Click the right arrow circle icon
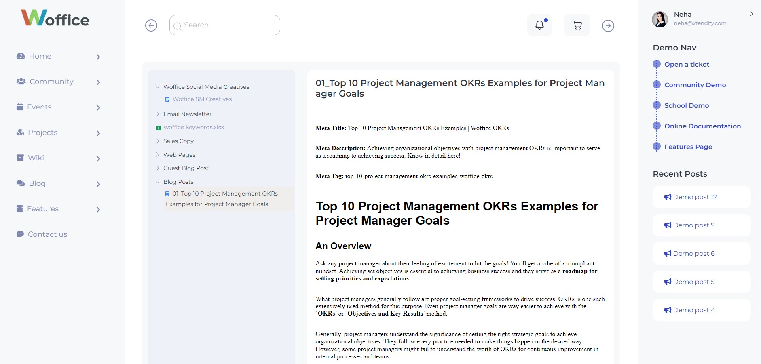The height and width of the screenshot is (364, 761). [608, 26]
